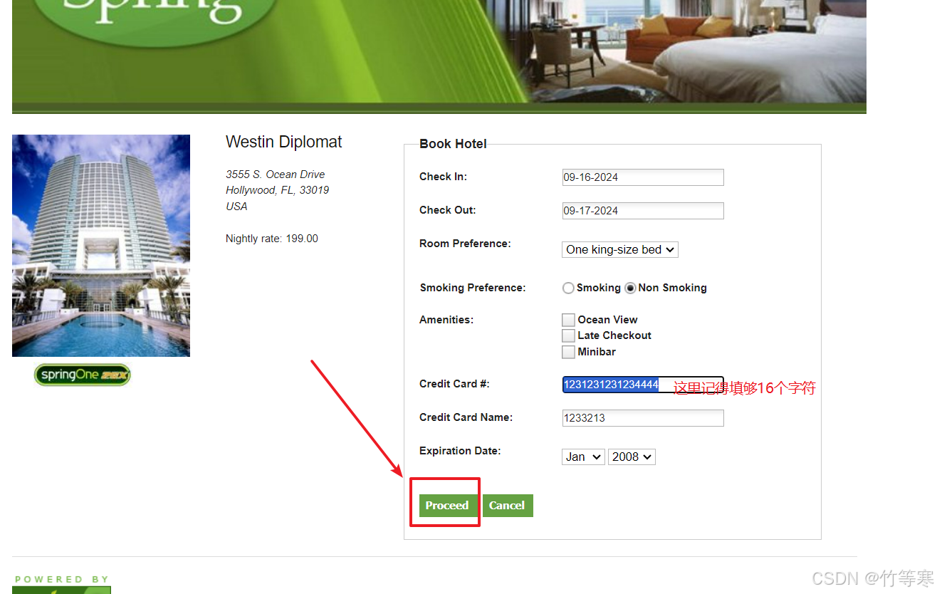Open the expiration year dropdown
This screenshot has height=594, width=937.
pos(632,457)
